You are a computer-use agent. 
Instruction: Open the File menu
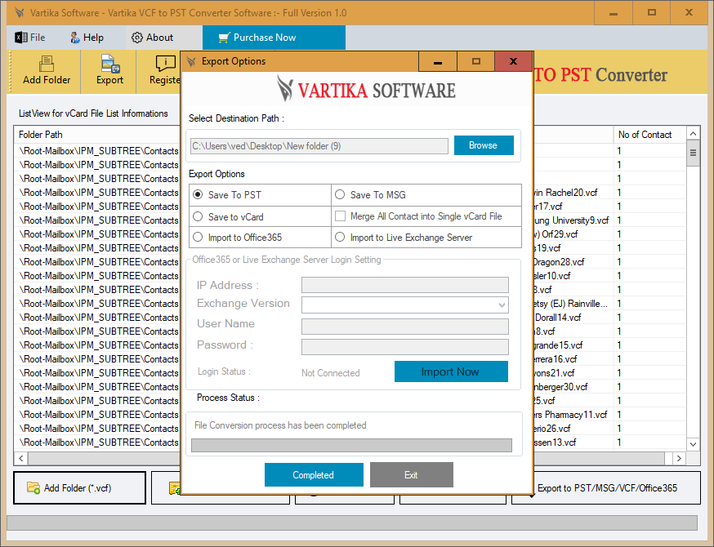pos(30,38)
